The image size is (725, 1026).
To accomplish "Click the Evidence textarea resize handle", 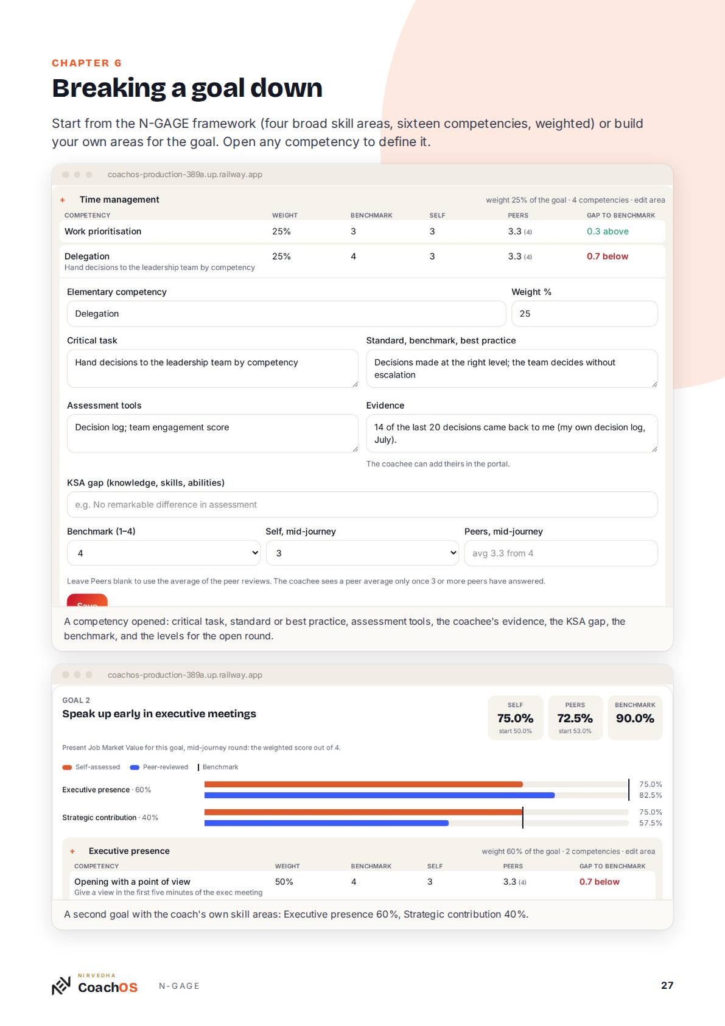I will tap(654, 449).
